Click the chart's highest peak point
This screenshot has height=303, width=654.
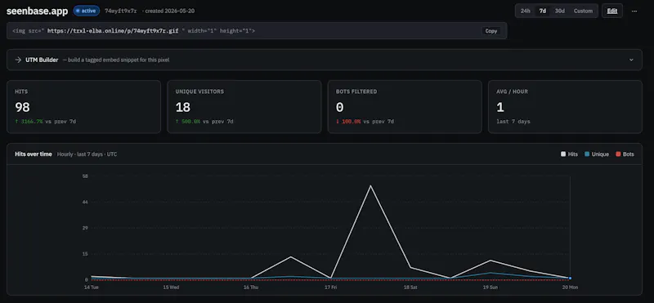click(x=370, y=186)
